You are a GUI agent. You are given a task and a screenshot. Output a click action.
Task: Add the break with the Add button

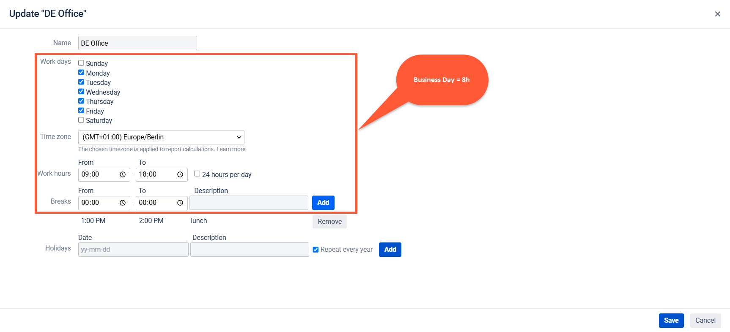(x=323, y=203)
